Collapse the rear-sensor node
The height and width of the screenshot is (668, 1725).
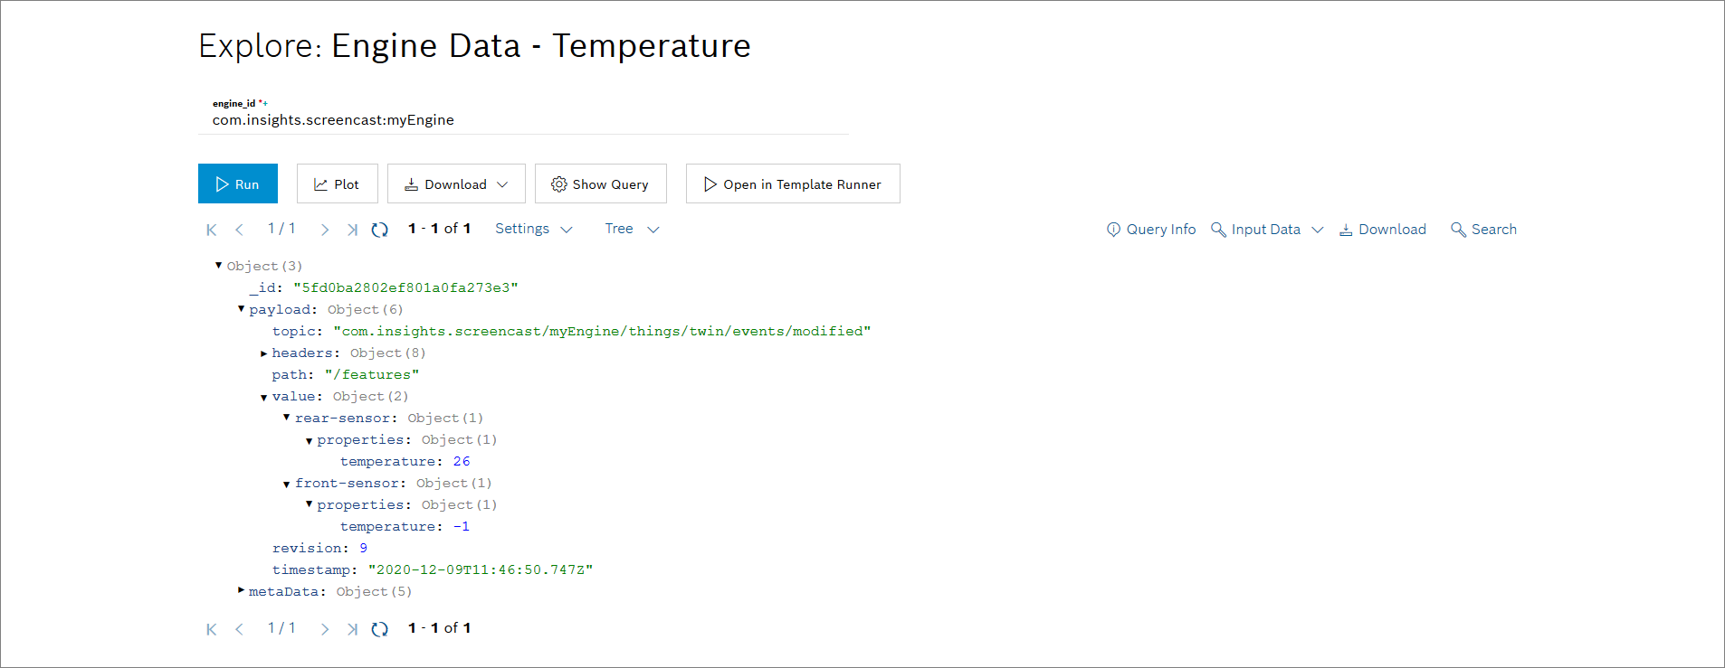[286, 418]
